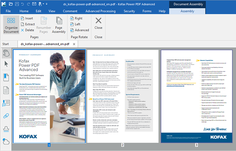
Task: Open the Stamps panel
Action: coord(6,129)
